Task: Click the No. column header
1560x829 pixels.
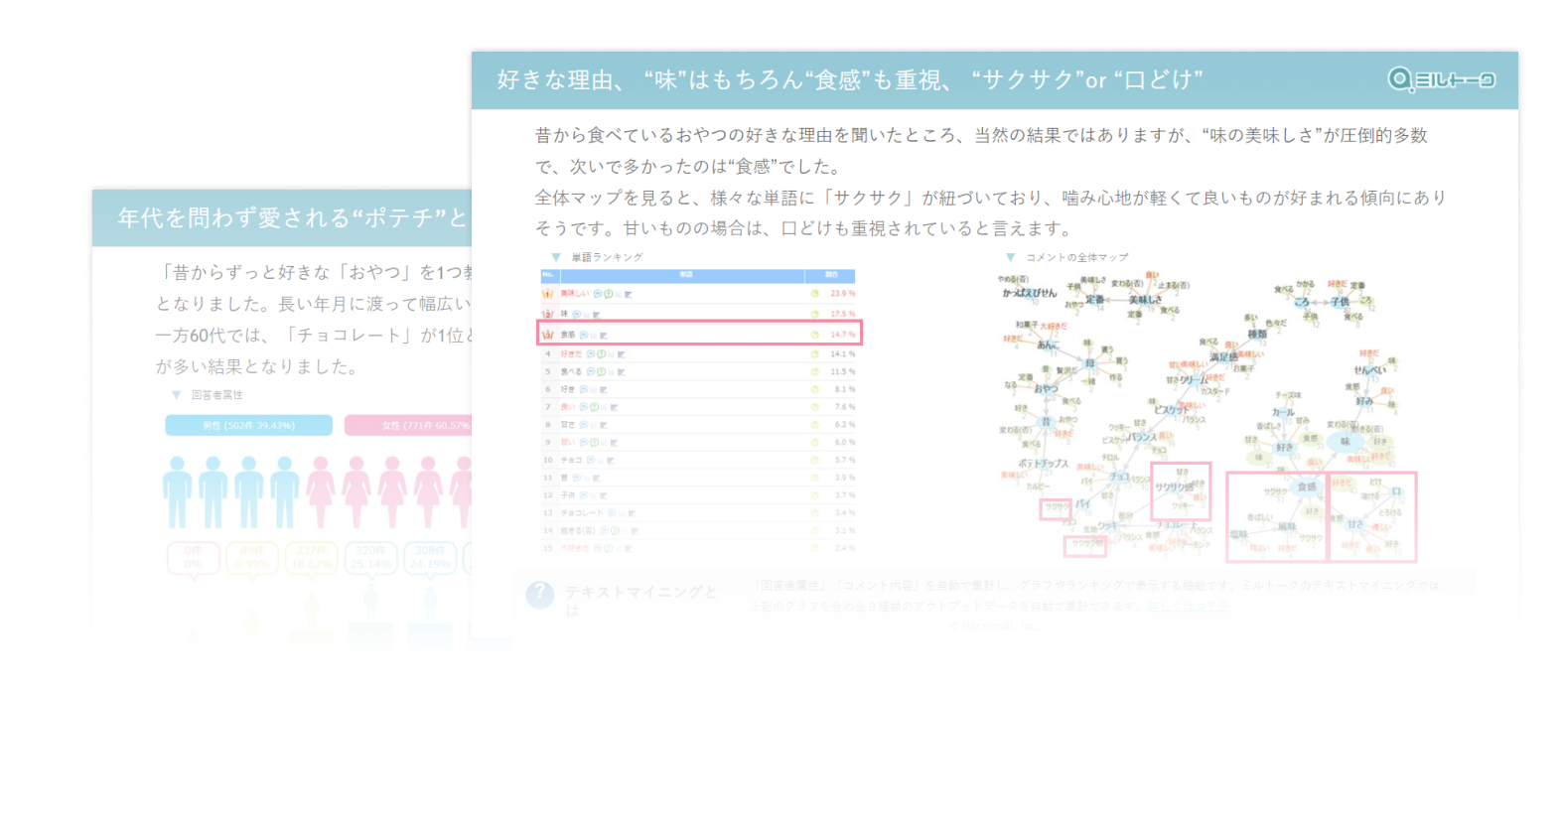Action: click(x=548, y=275)
